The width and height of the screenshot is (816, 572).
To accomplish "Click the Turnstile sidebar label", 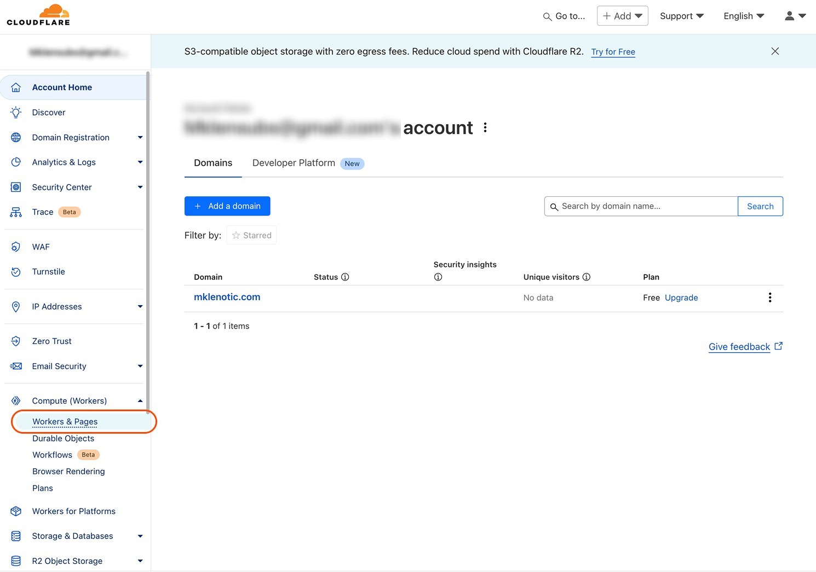I will pos(49,272).
